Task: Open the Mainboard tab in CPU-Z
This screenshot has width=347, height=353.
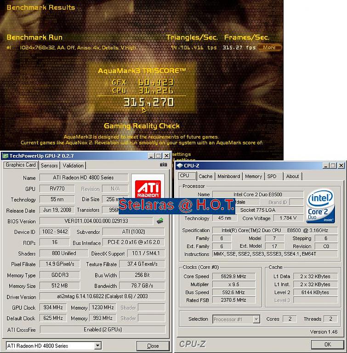Action: [x=228, y=176]
